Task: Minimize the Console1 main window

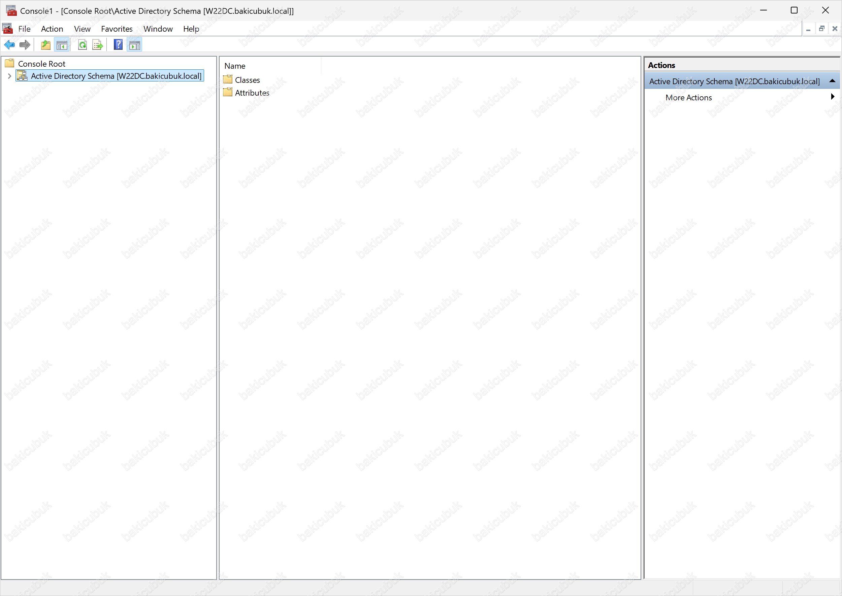Action: pos(764,10)
